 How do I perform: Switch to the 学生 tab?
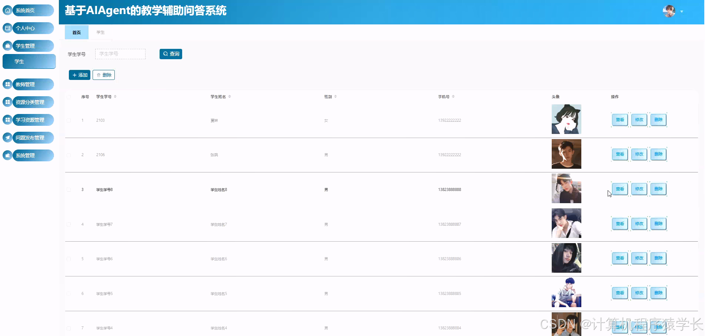100,32
